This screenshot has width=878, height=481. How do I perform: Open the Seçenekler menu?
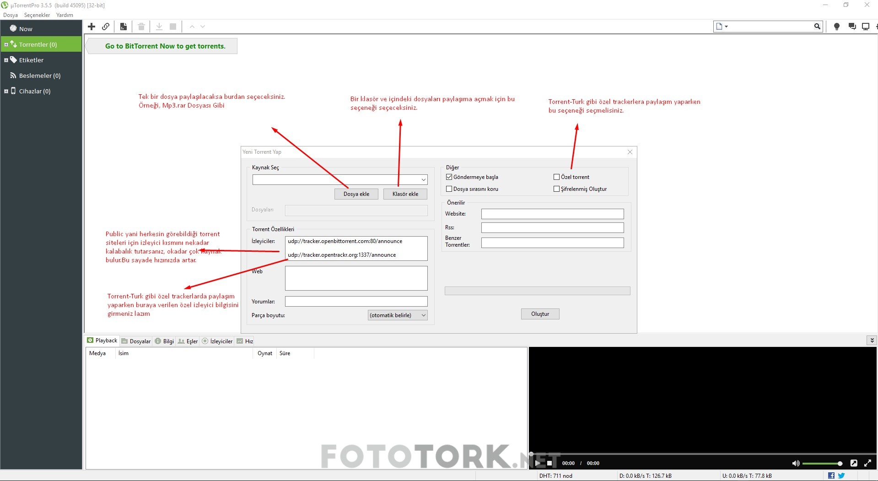click(37, 15)
